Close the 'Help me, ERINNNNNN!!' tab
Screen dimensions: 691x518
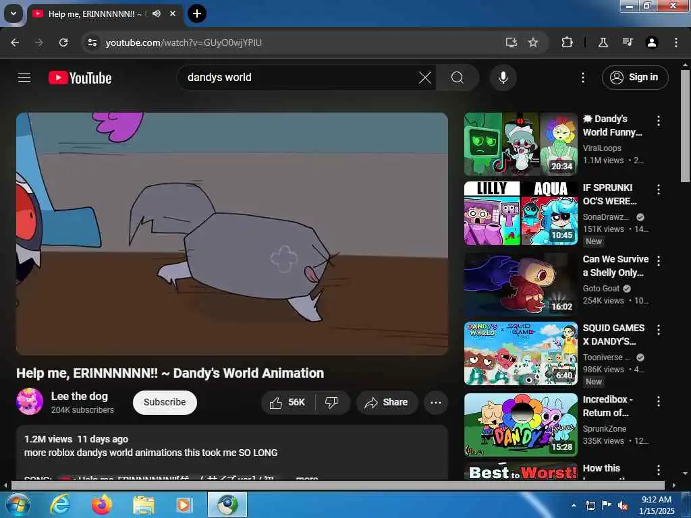173,13
